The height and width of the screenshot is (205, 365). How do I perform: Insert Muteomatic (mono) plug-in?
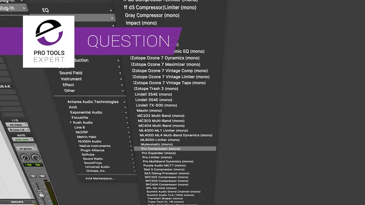coord(157,145)
